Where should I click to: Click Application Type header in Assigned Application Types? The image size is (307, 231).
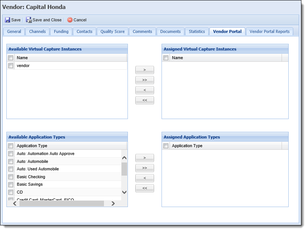click(226, 146)
